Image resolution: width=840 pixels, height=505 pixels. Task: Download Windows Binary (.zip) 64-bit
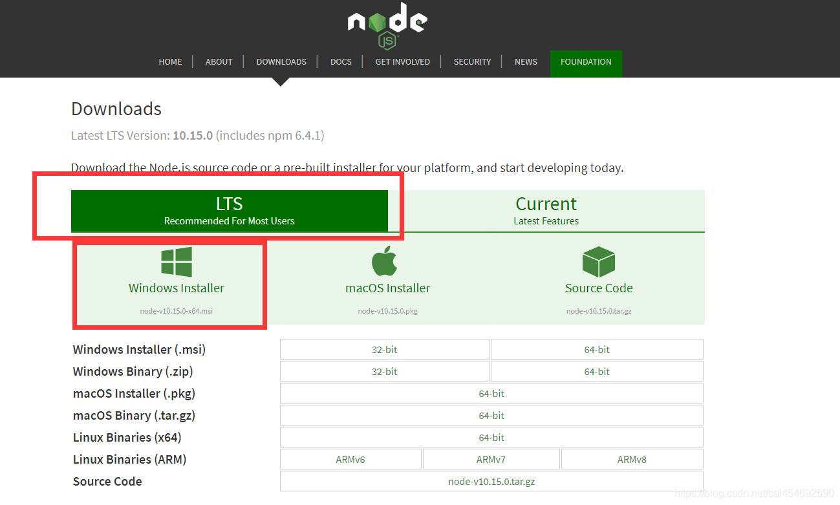coord(597,371)
